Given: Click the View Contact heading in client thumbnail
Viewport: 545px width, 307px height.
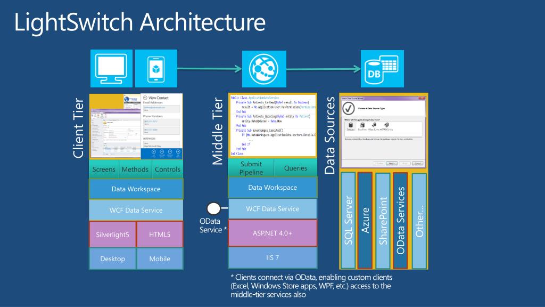Looking at the screenshot, I should point(158,98).
